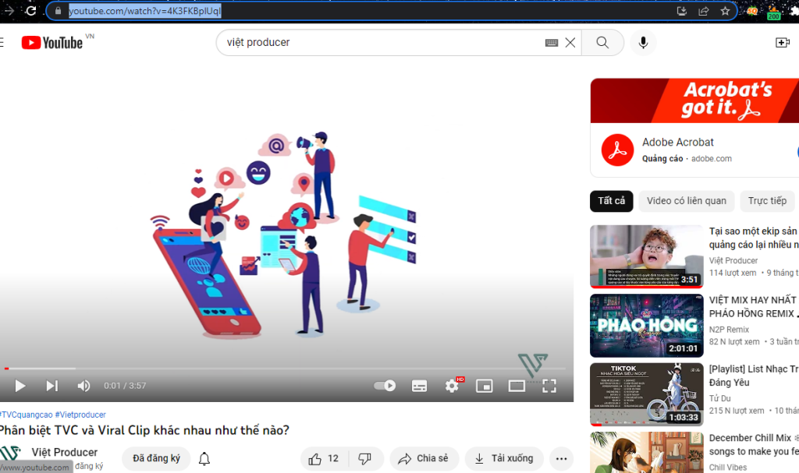Toggle autoplay in the player controls
This screenshot has height=473, width=799.
pyautogui.click(x=384, y=385)
